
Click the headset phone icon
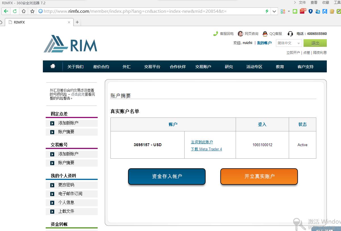click(x=290, y=34)
